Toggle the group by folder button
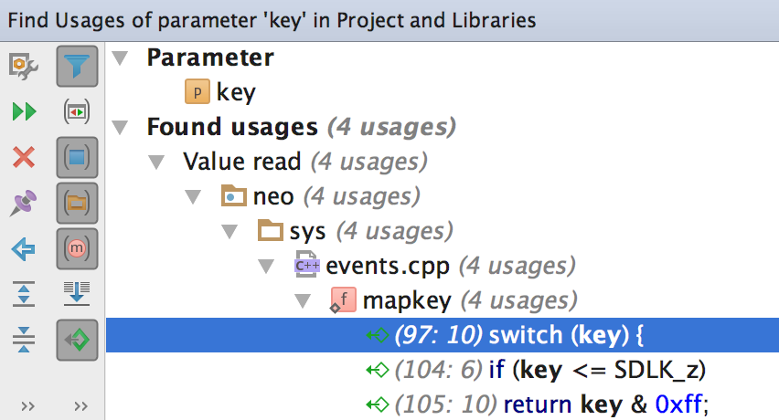Image resolution: width=779 pixels, height=420 pixels. pos(77,203)
